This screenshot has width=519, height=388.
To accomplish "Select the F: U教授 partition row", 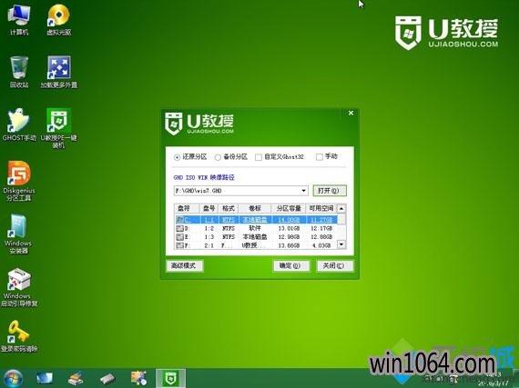I will 256,245.
